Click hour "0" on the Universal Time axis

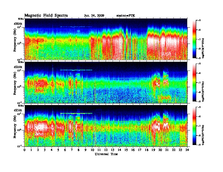click(x=24, y=150)
